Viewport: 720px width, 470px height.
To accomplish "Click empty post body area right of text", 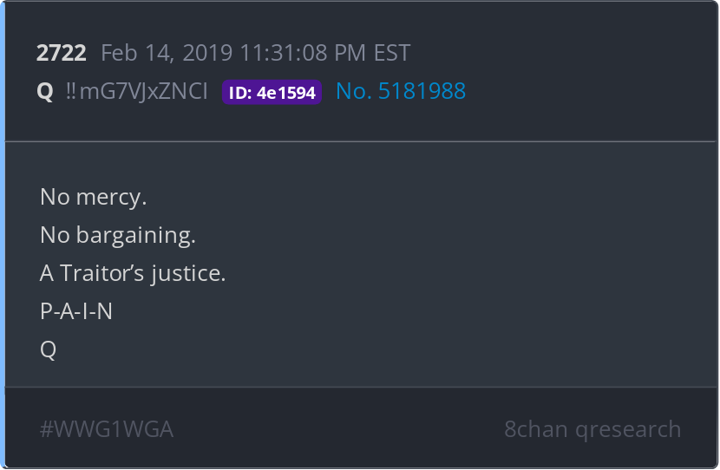I will [x=459, y=266].
